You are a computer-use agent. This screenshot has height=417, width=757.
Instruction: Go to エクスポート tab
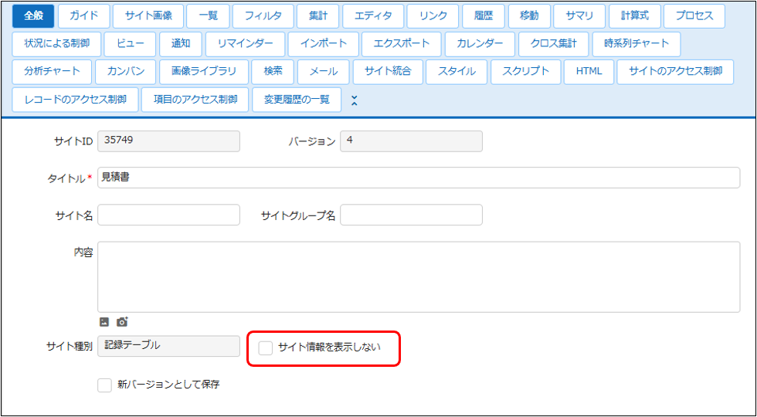coord(402,43)
